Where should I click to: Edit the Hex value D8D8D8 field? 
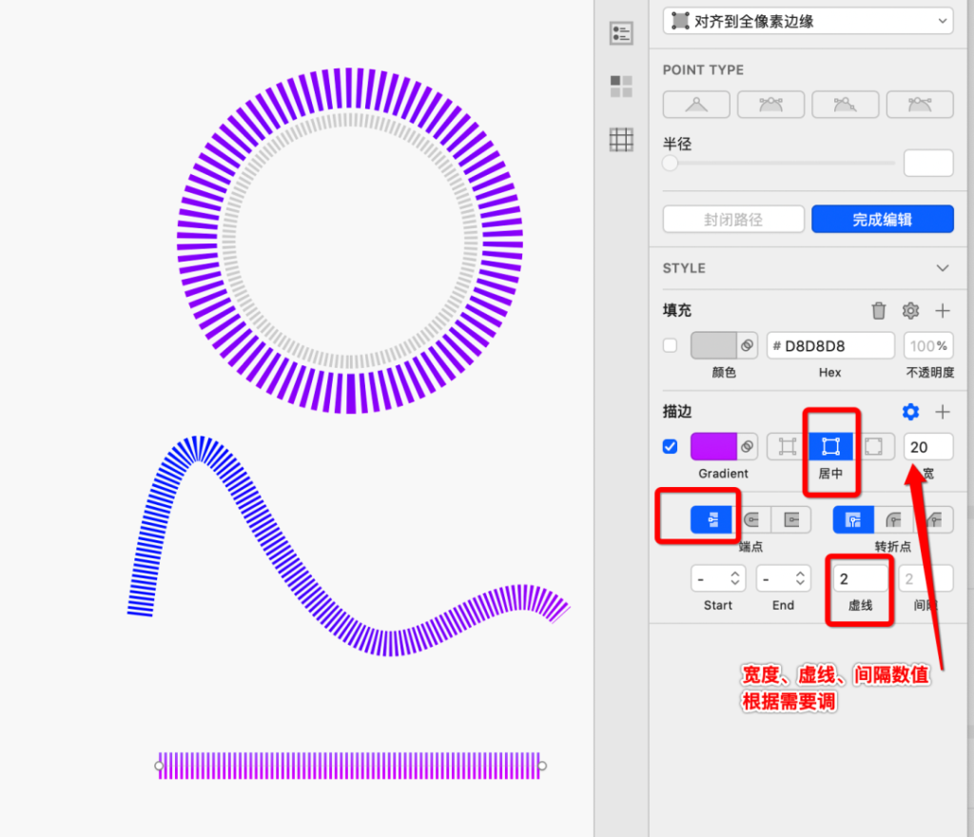[830, 346]
